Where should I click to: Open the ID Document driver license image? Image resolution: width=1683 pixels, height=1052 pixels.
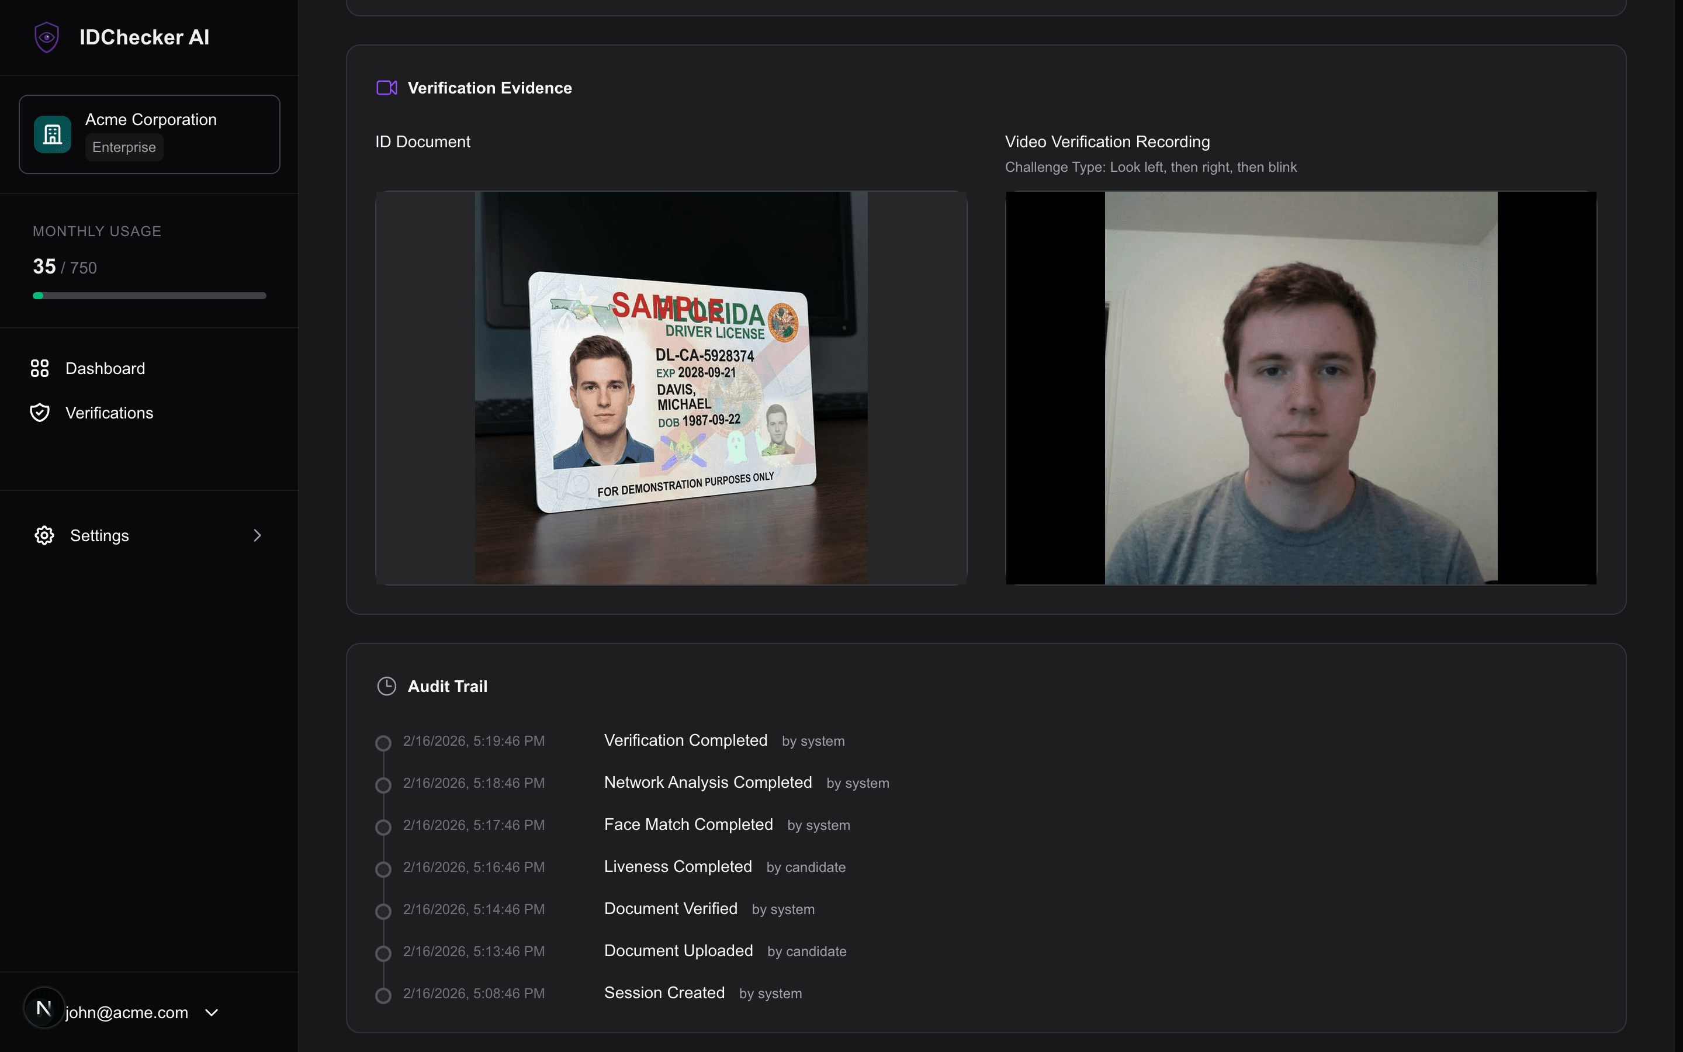point(670,386)
